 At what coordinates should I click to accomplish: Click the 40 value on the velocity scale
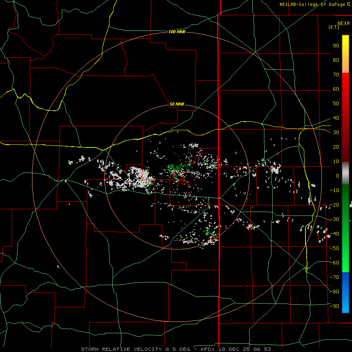tap(336, 118)
